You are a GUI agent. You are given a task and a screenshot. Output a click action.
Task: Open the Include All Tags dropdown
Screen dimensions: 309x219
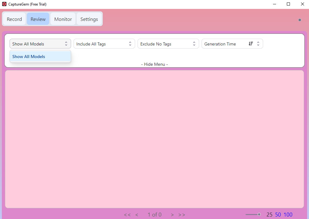[x=104, y=44]
